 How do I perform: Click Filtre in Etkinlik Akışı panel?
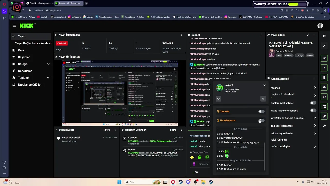[107, 130]
